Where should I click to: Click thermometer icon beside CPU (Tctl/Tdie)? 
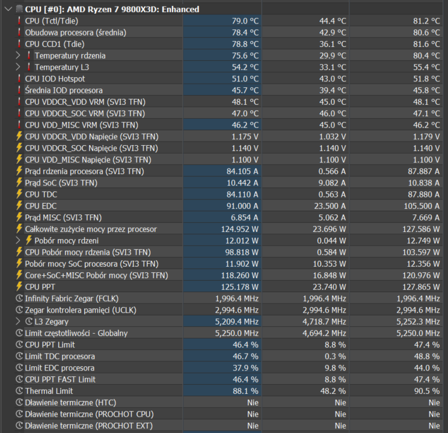(19, 20)
